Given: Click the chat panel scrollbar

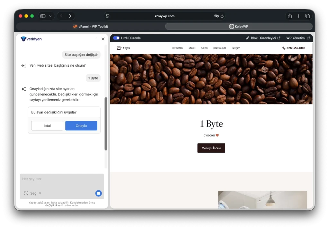Looking at the screenshot, I should pos(106,124).
